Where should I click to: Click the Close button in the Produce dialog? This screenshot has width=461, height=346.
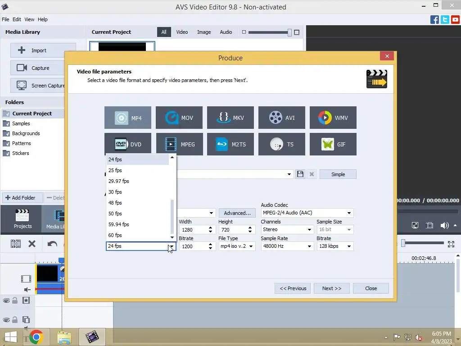click(x=371, y=288)
